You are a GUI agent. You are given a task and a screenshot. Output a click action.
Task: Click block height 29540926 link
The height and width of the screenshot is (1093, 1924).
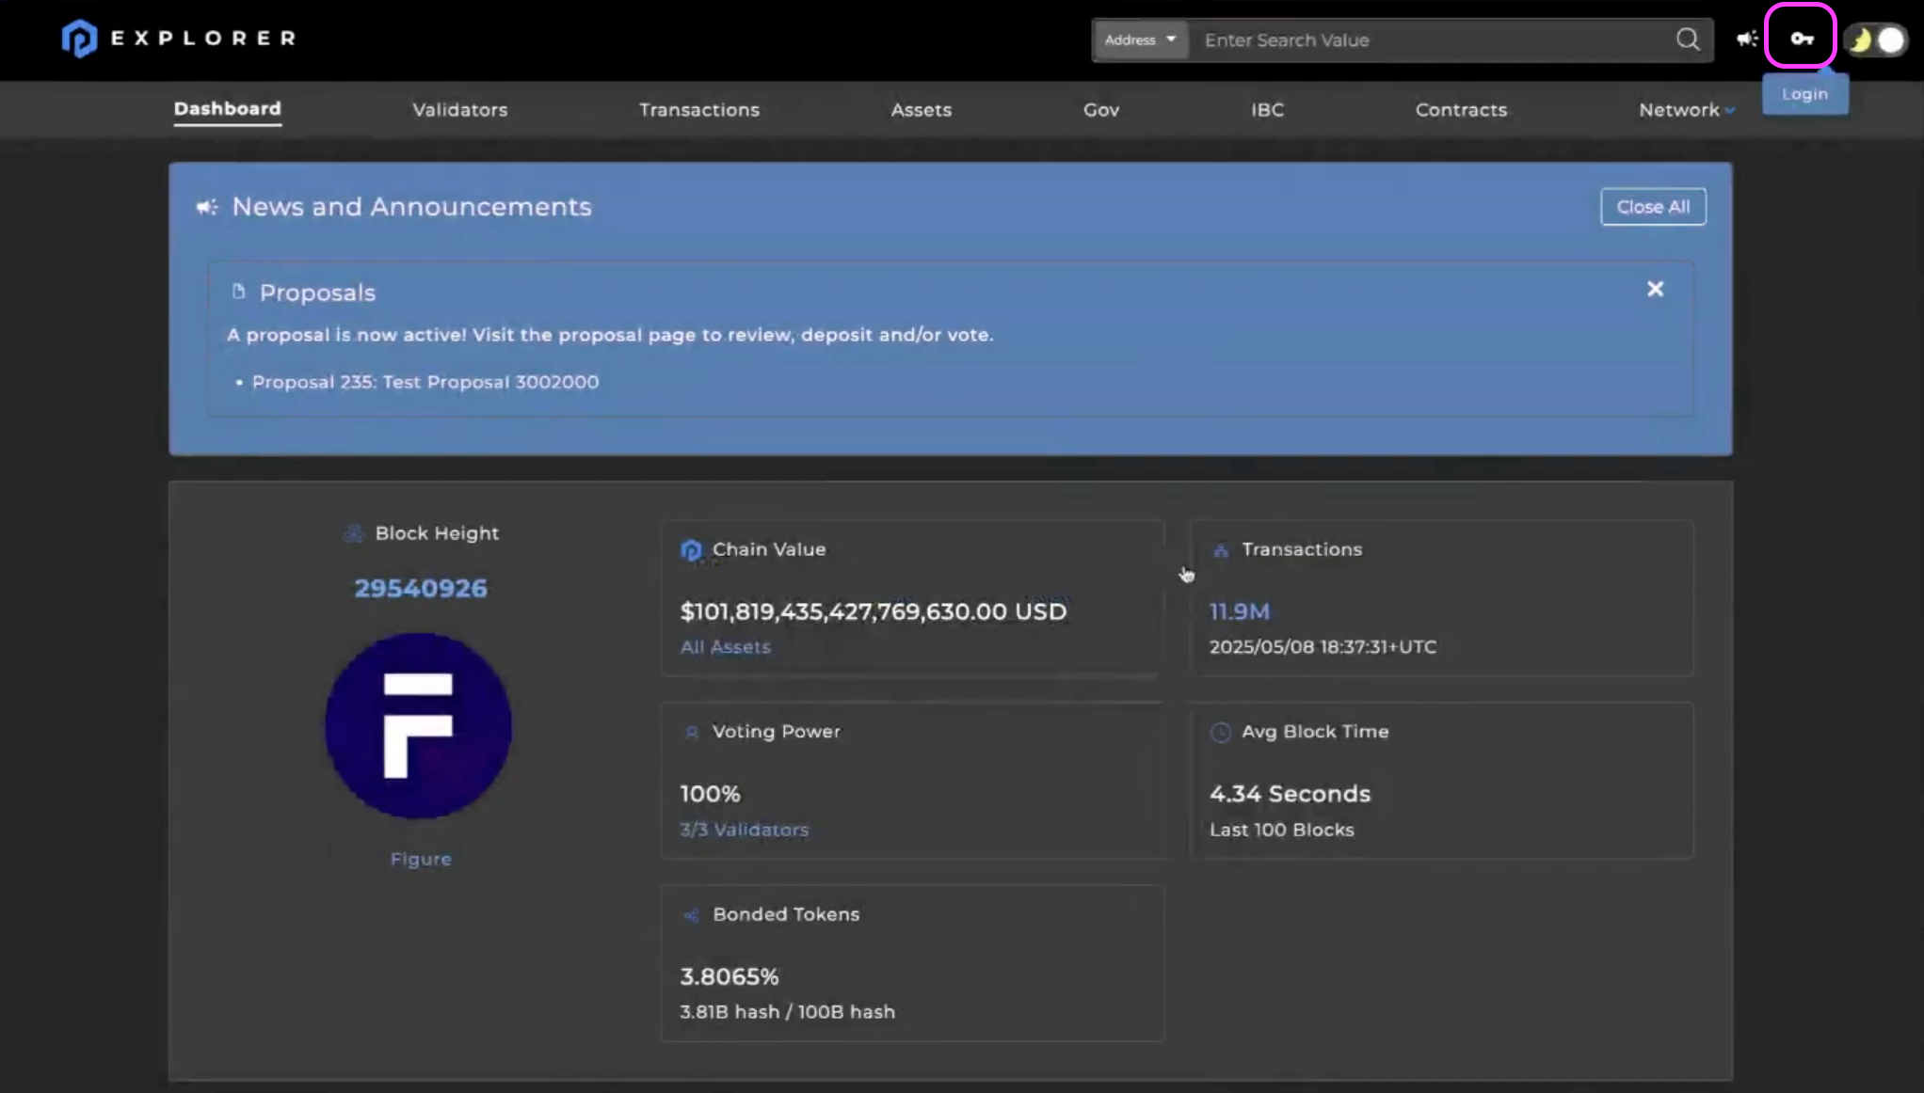click(420, 588)
